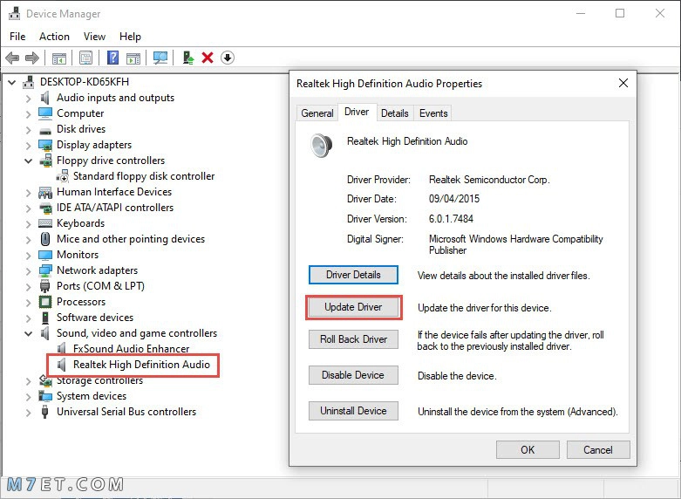
Task: Click the Disable Device button
Action: pyautogui.click(x=353, y=374)
